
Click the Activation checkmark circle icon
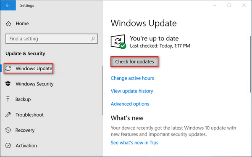click(8, 146)
